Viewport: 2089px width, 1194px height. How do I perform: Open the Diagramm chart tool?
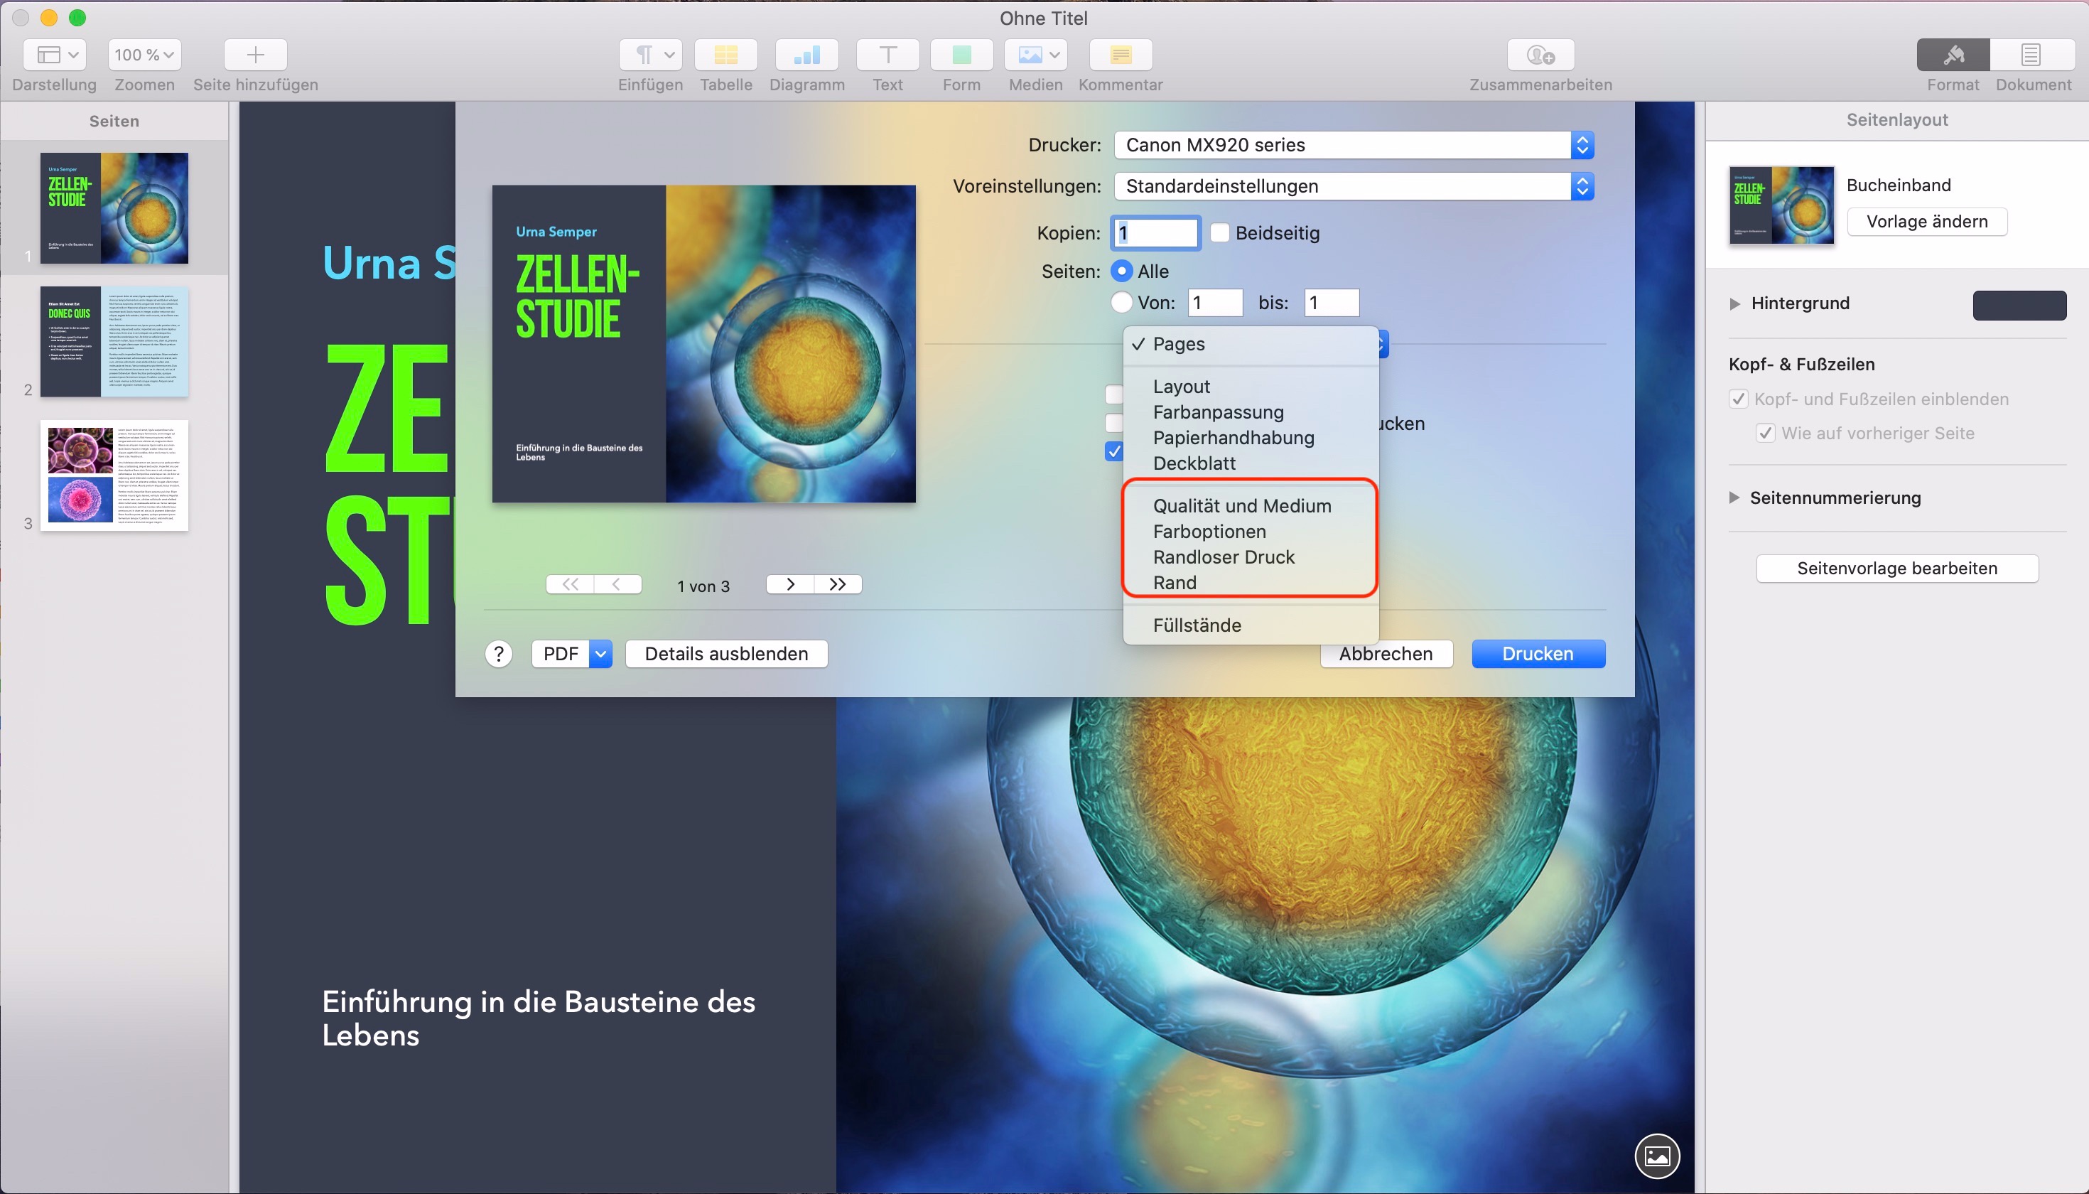[806, 55]
